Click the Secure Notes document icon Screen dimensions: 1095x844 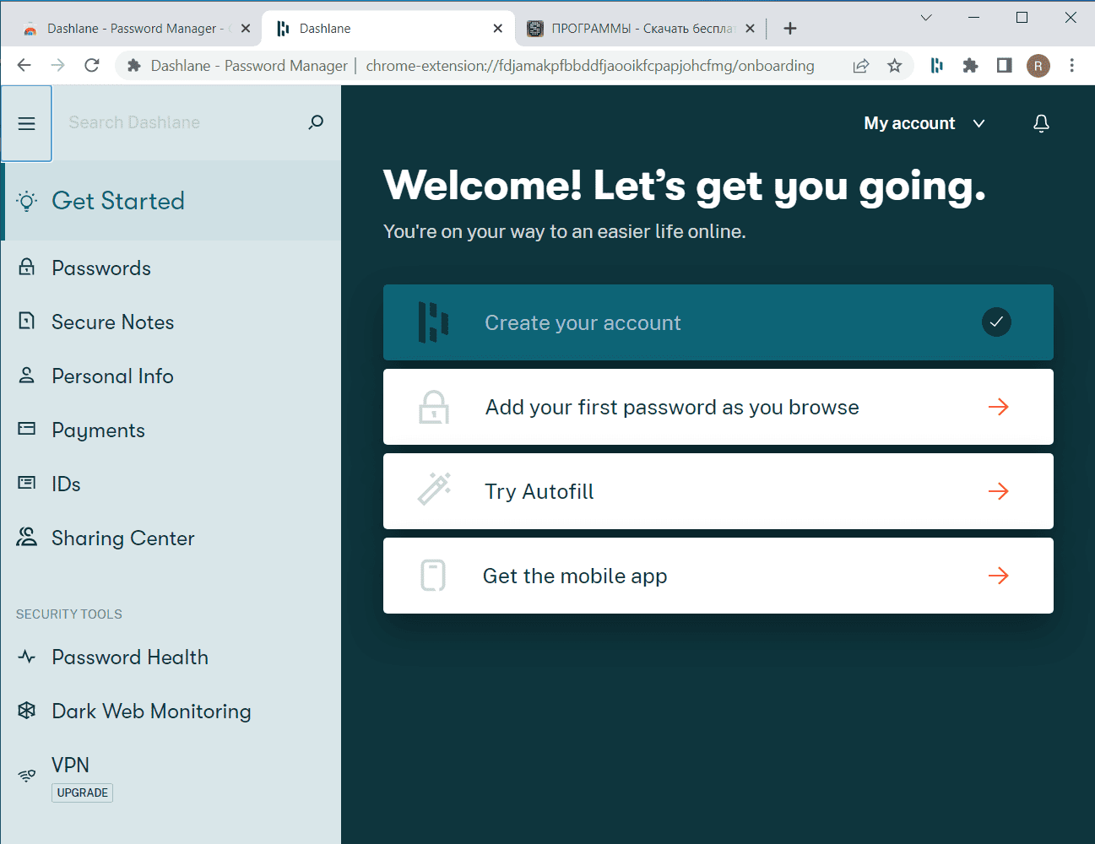[27, 322]
